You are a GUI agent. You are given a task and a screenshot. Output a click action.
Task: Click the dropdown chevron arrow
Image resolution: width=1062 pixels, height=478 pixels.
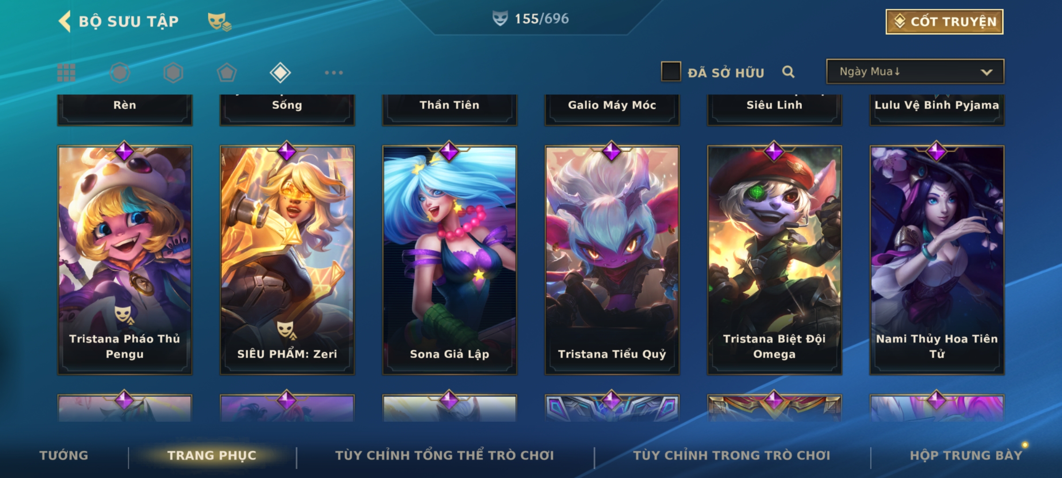coord(986,72)
